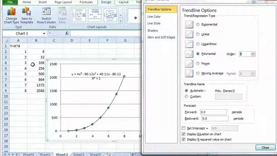Select cell B9 with value 2048

pyautogui.click(x=36, y=91)
